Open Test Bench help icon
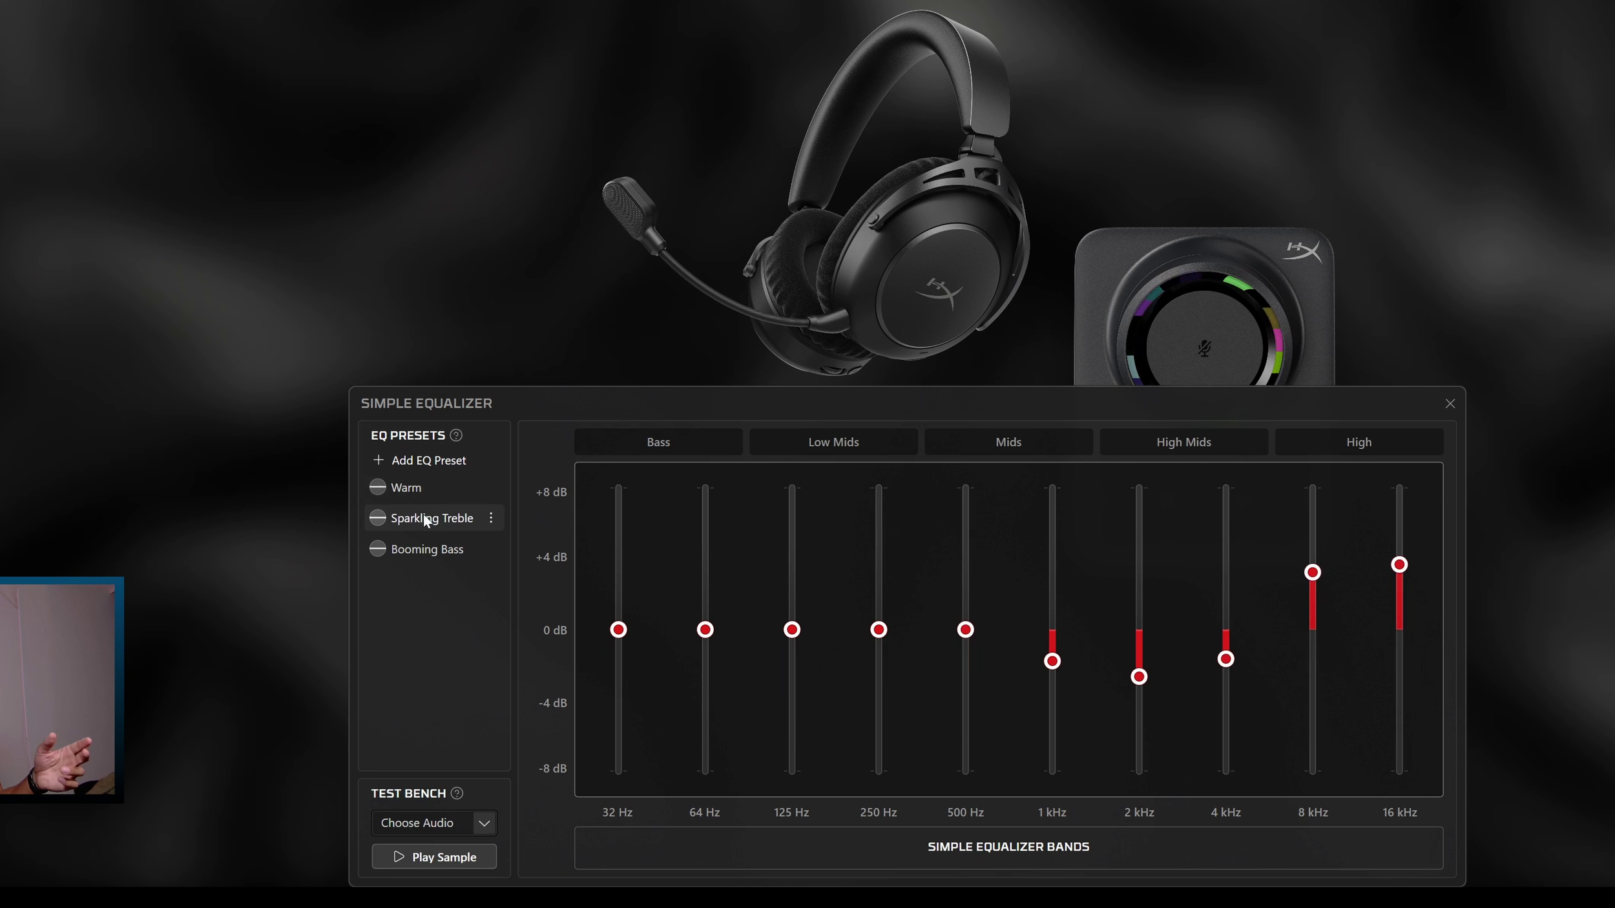1615x908 pixels. tap(457, 793)
